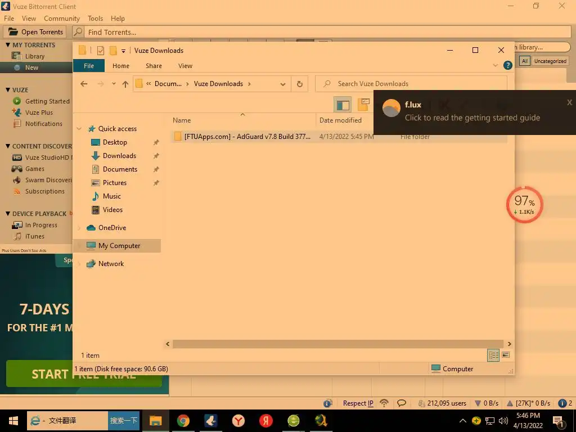Click Vuze status bar Wi-Fi icon

point(384,403)
